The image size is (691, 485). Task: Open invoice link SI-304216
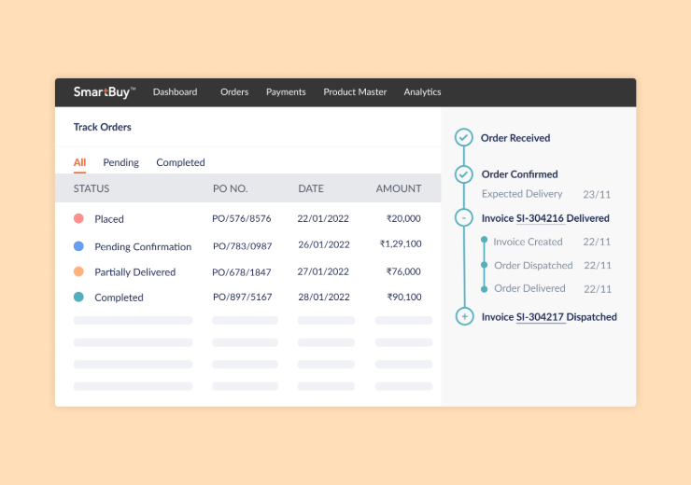(541, 218)
